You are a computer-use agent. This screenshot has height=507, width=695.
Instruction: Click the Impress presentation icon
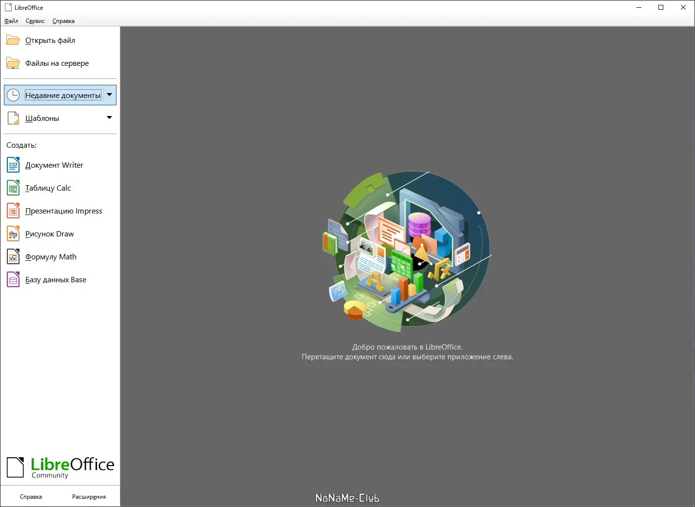13,211
